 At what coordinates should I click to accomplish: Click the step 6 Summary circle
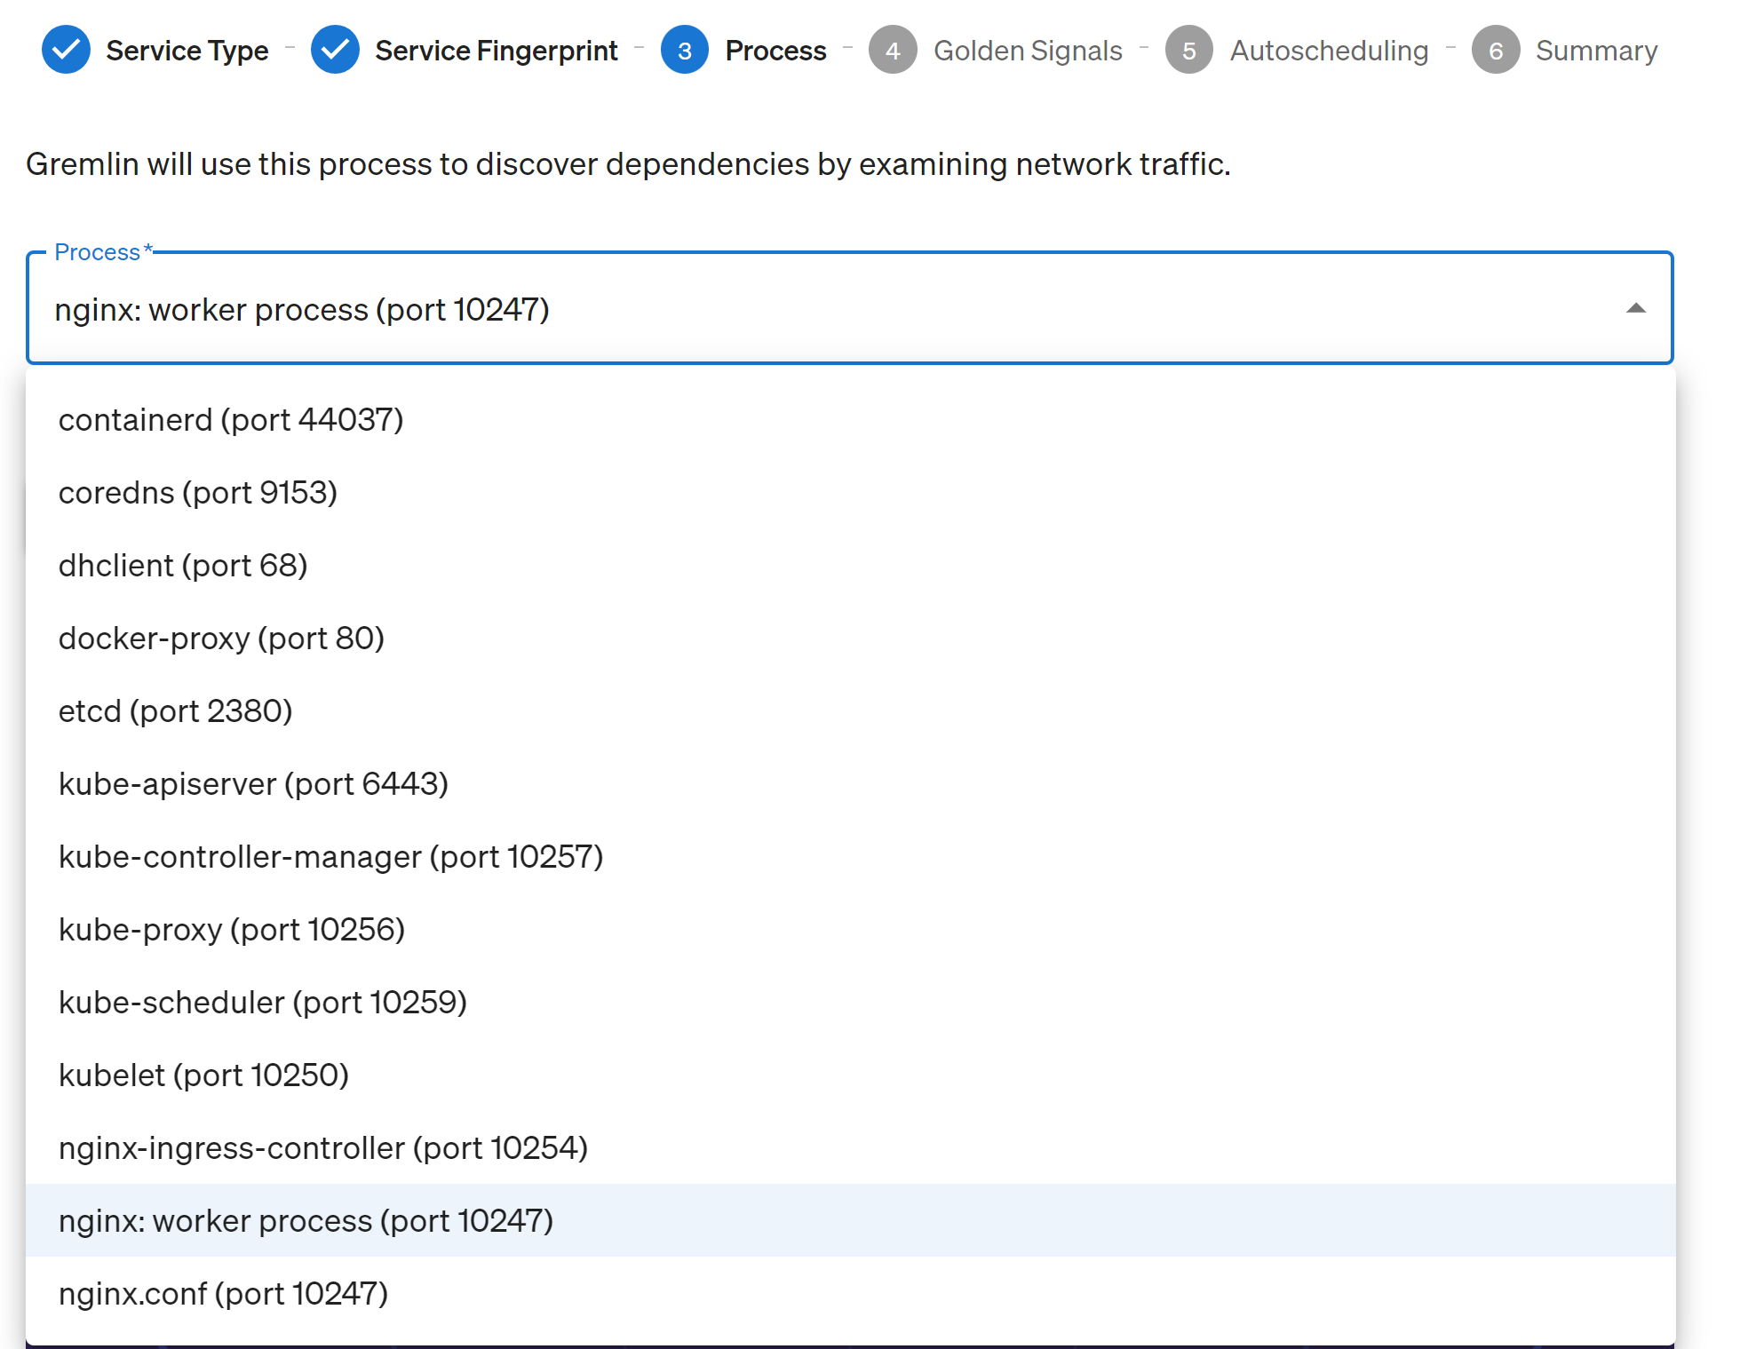point(1496,50)
